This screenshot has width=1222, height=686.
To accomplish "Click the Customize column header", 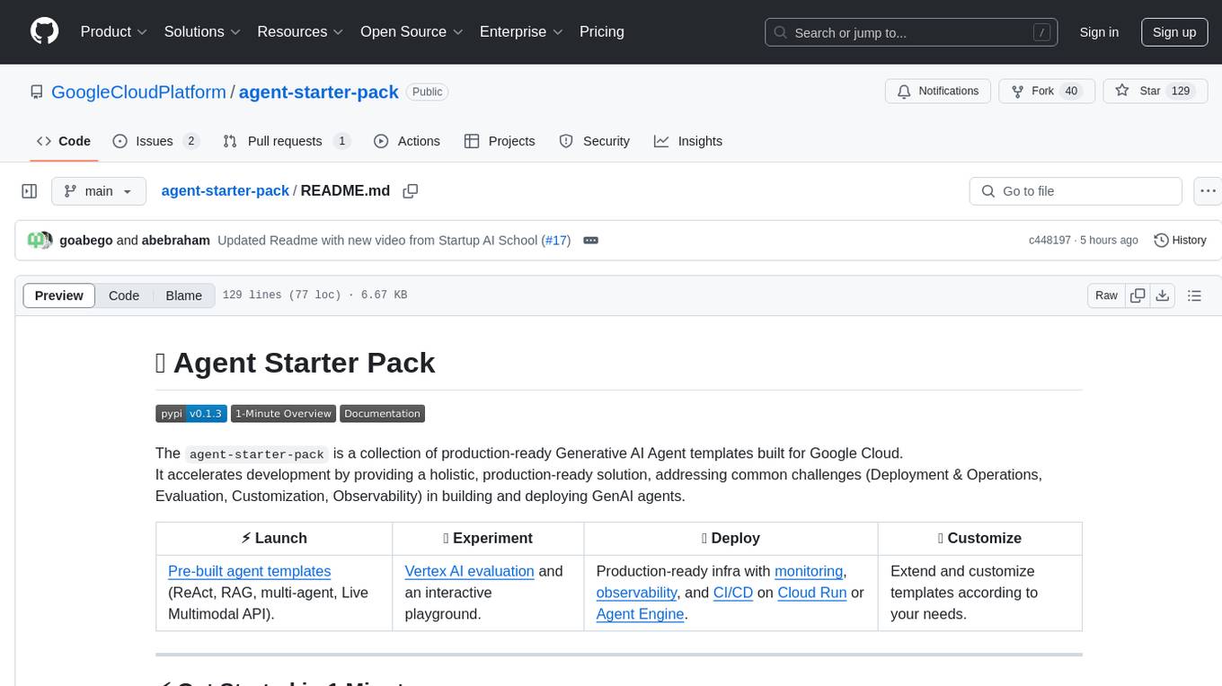I will (x=979, y=538).
